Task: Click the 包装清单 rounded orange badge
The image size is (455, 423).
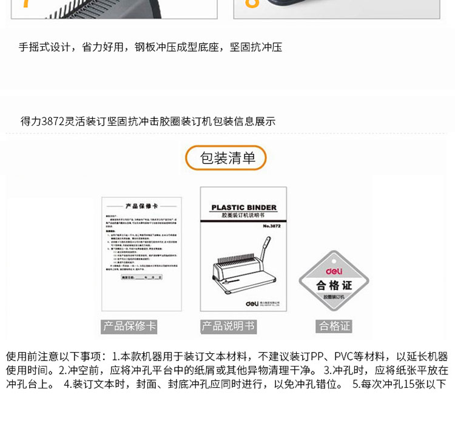Action: coord(226,158)
